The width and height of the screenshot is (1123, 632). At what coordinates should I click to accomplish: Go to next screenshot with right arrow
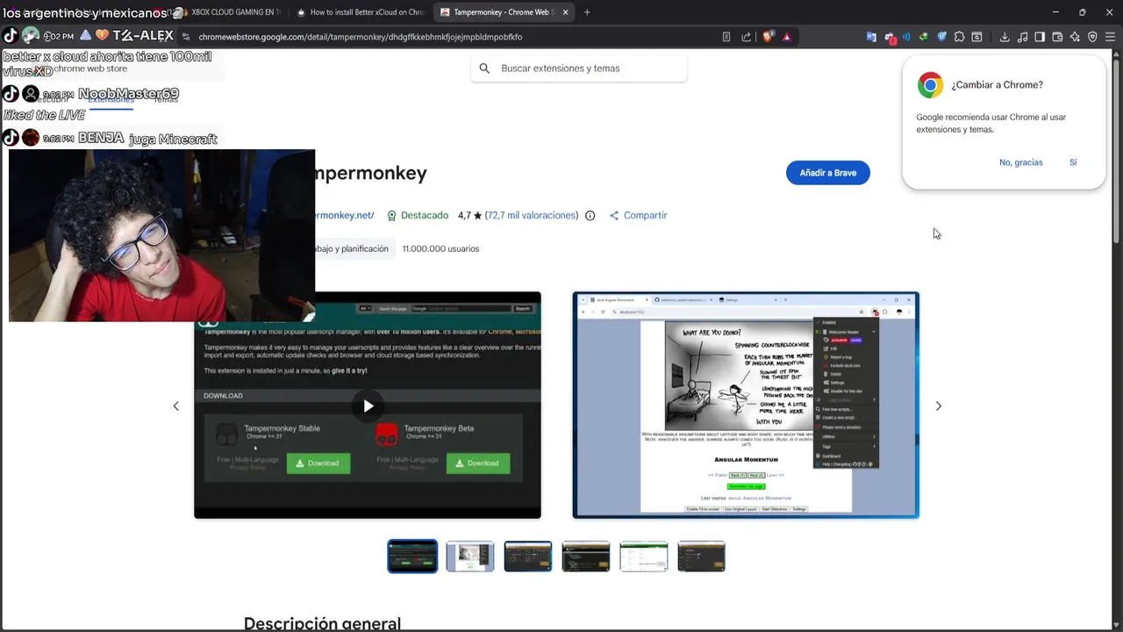coord(938,406)
